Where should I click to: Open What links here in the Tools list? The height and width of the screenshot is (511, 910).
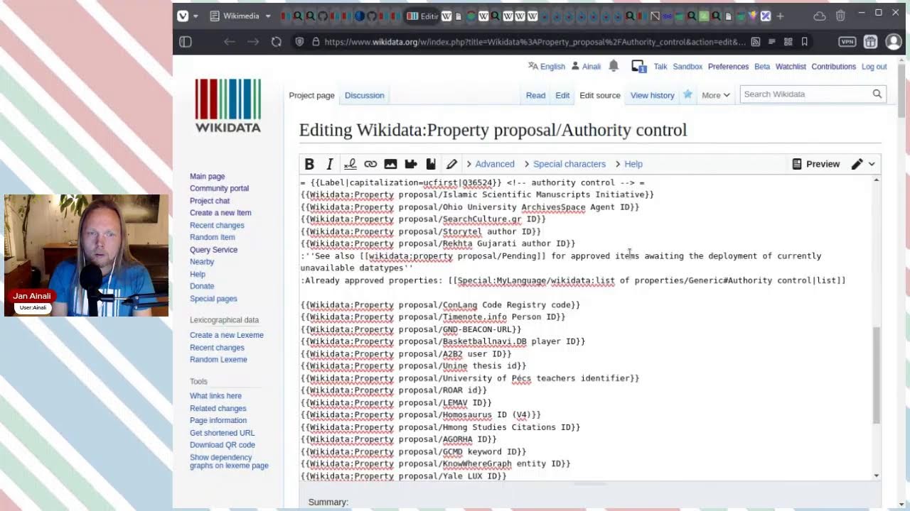tap(215, 396)
